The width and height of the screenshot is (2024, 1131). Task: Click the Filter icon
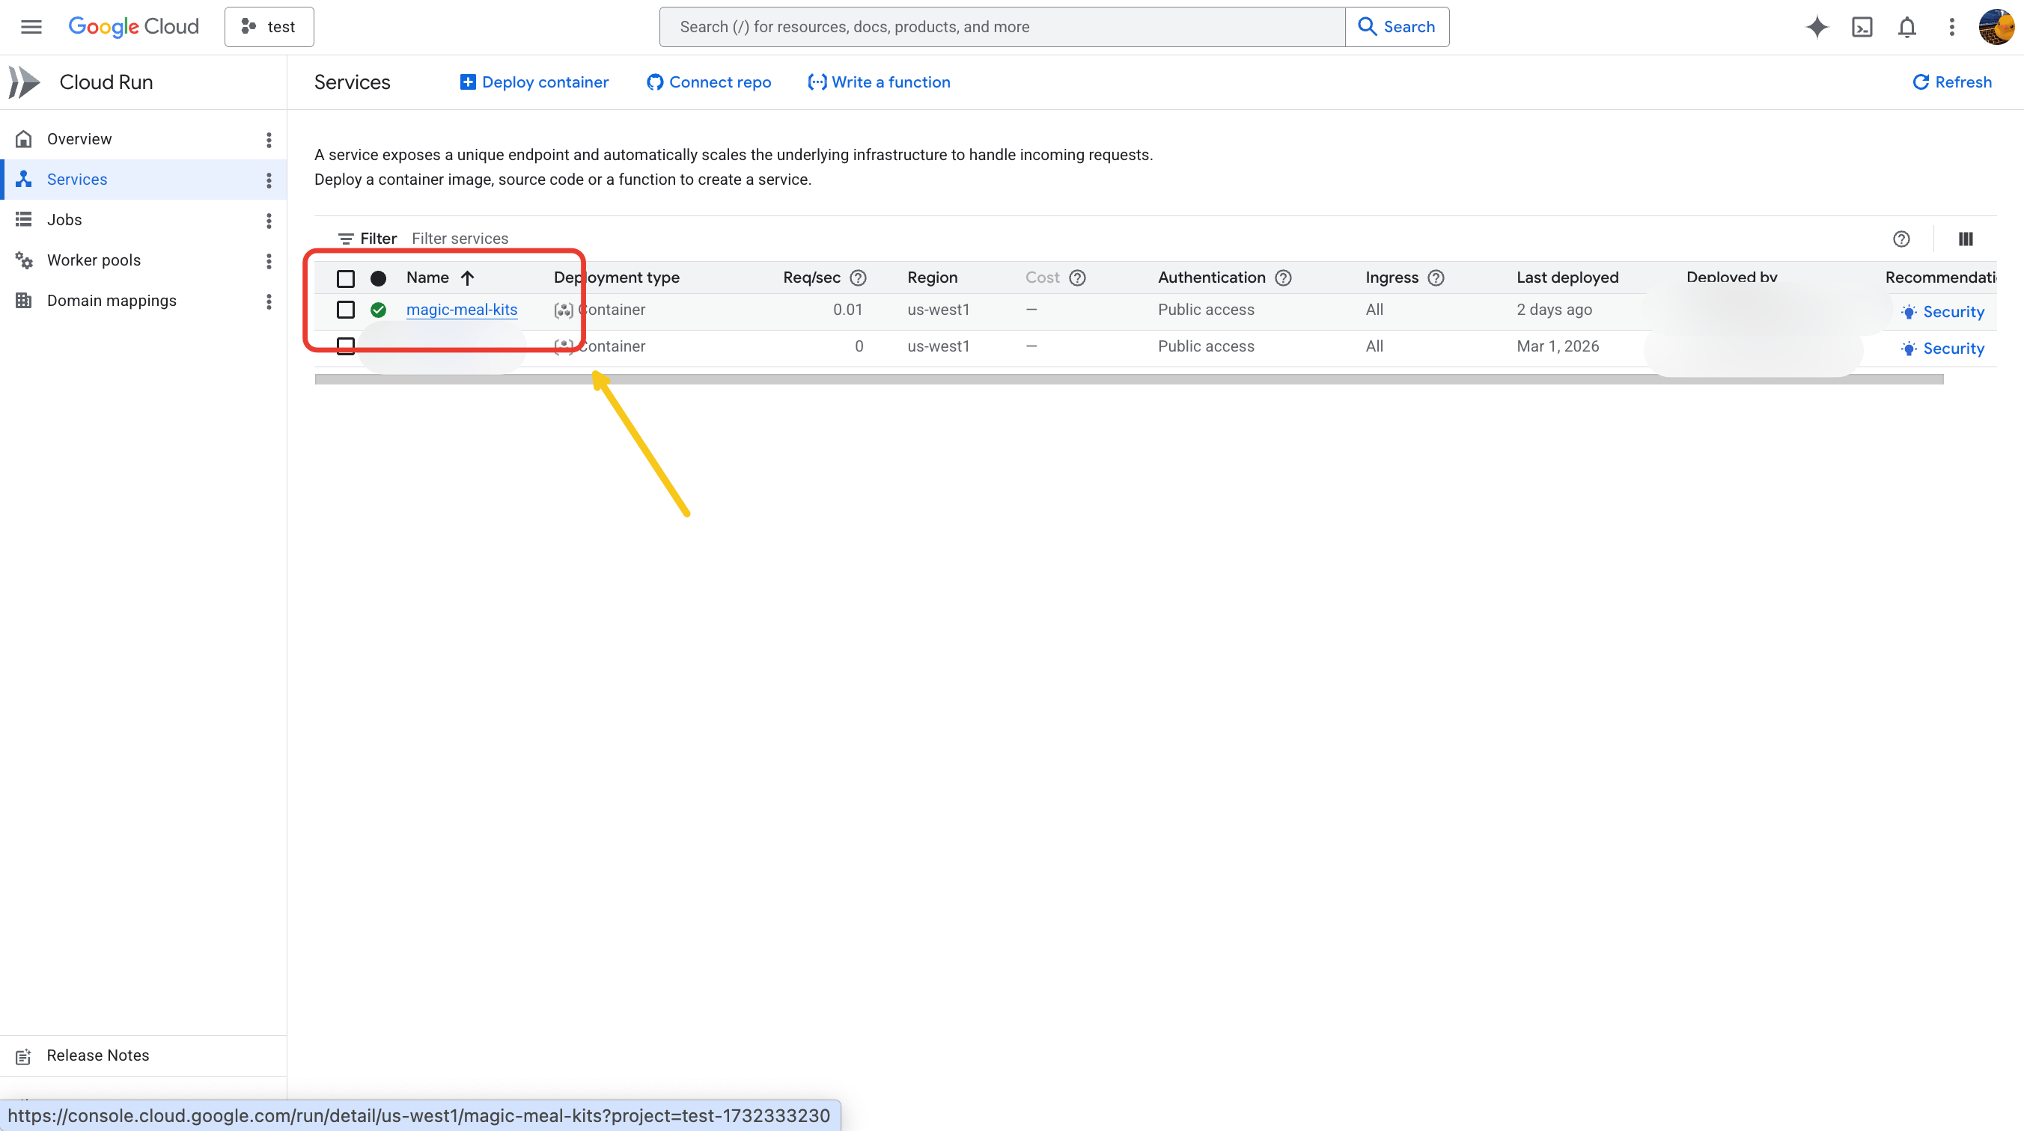(x=346, y=239)
